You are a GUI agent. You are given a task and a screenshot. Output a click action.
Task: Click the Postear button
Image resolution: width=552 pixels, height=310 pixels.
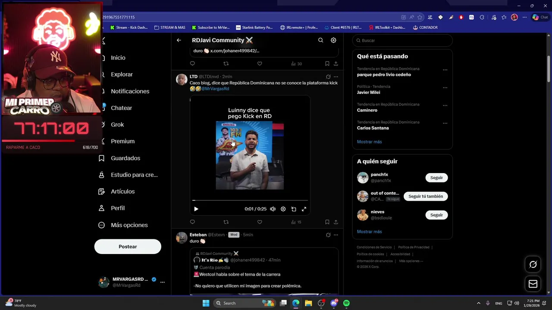click(128, 247)
